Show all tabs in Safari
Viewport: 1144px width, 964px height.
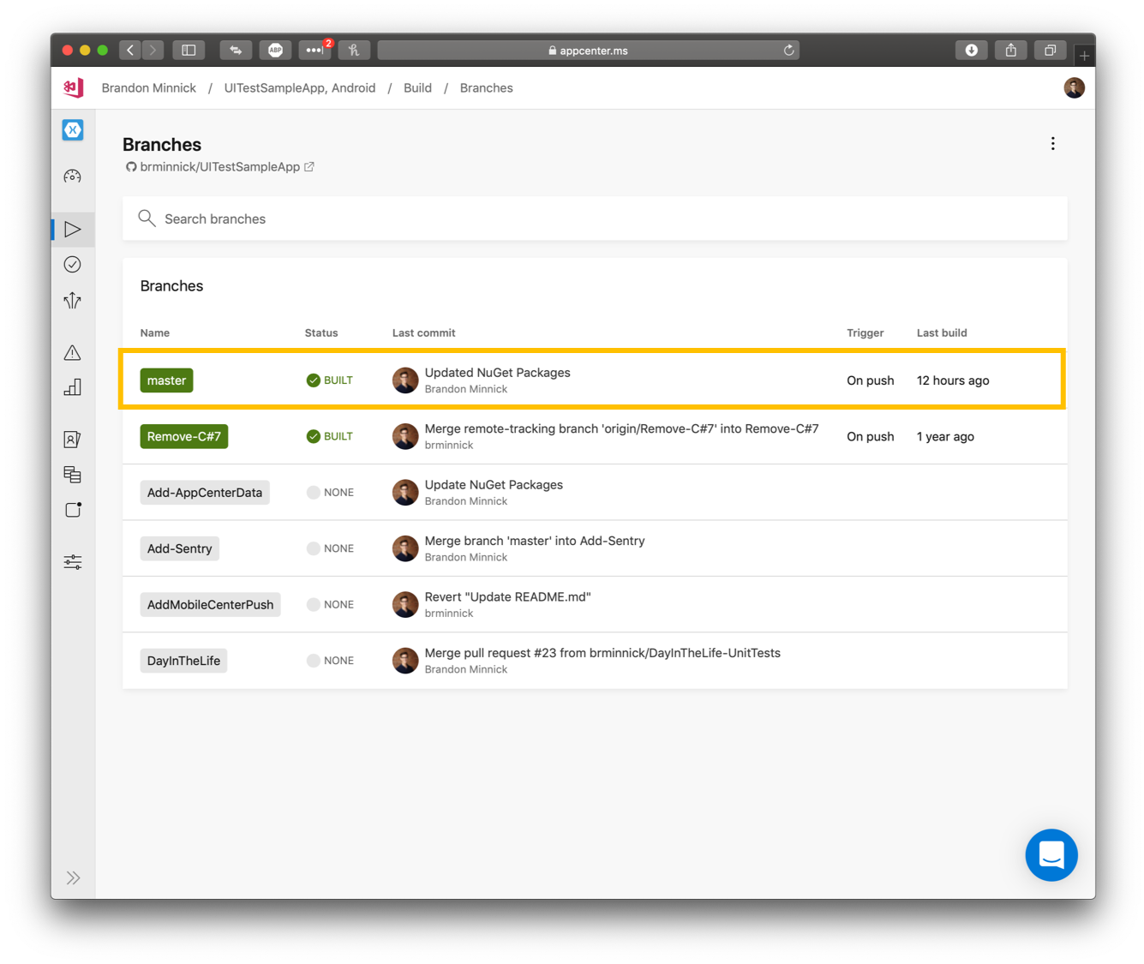click(x=1051, y=51)
